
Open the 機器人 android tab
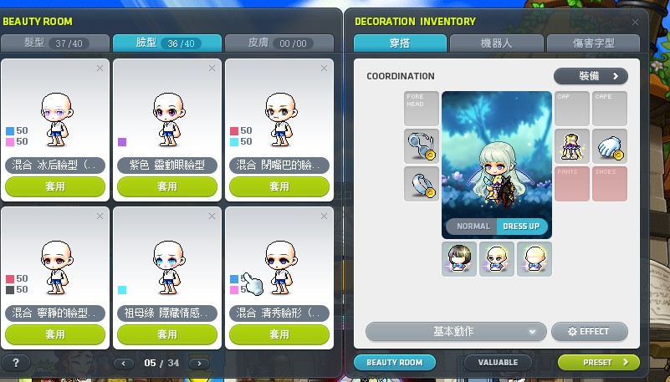(497, 43)
